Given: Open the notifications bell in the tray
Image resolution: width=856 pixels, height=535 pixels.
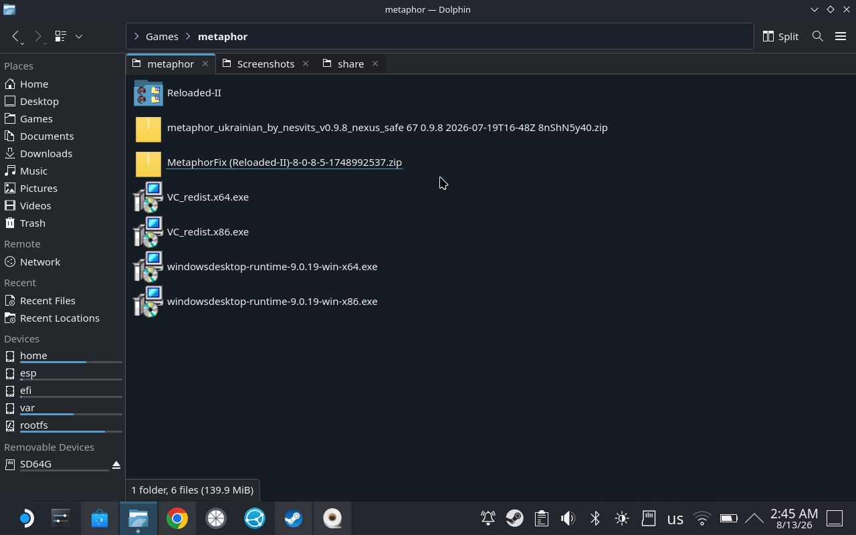Looking at the screenshot, I should pyautogui.click(x=488, y=518).
